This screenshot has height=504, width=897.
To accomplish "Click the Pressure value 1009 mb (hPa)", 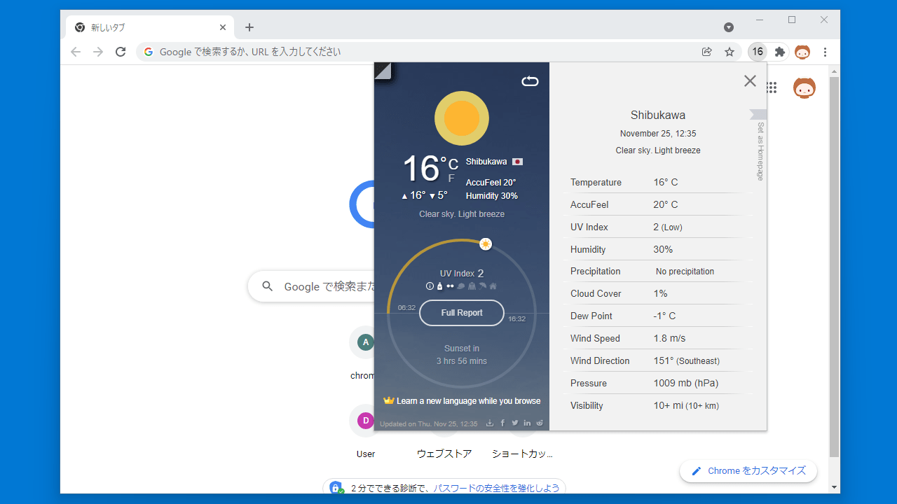I will click(x=685, y=383).
